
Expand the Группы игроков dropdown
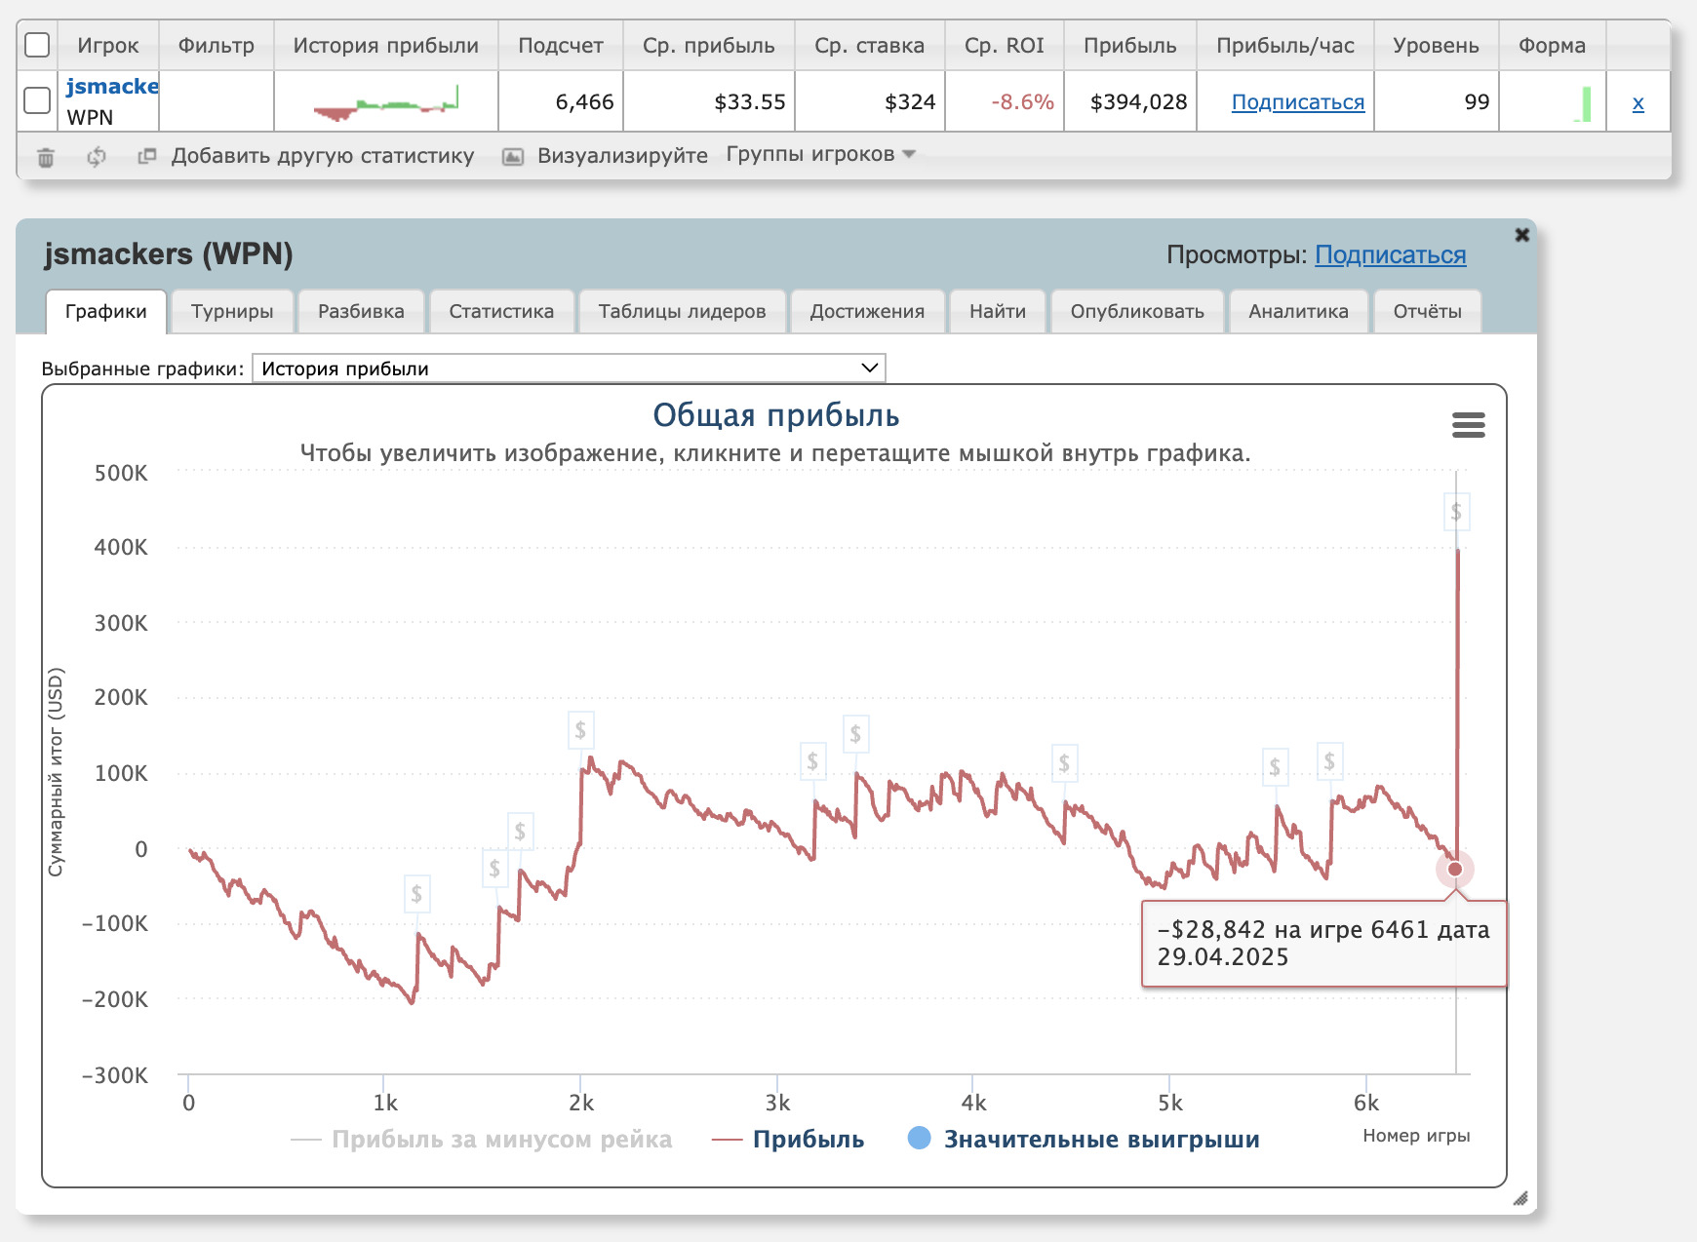click(x=820, y=155)
